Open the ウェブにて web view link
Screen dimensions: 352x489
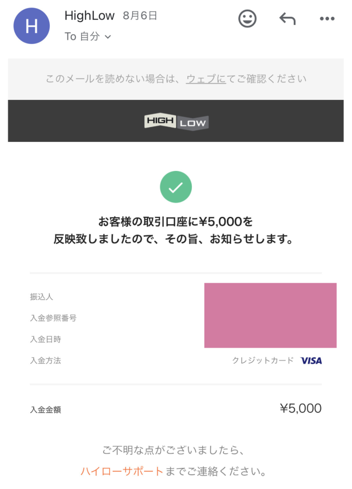[x=206, y=79]
